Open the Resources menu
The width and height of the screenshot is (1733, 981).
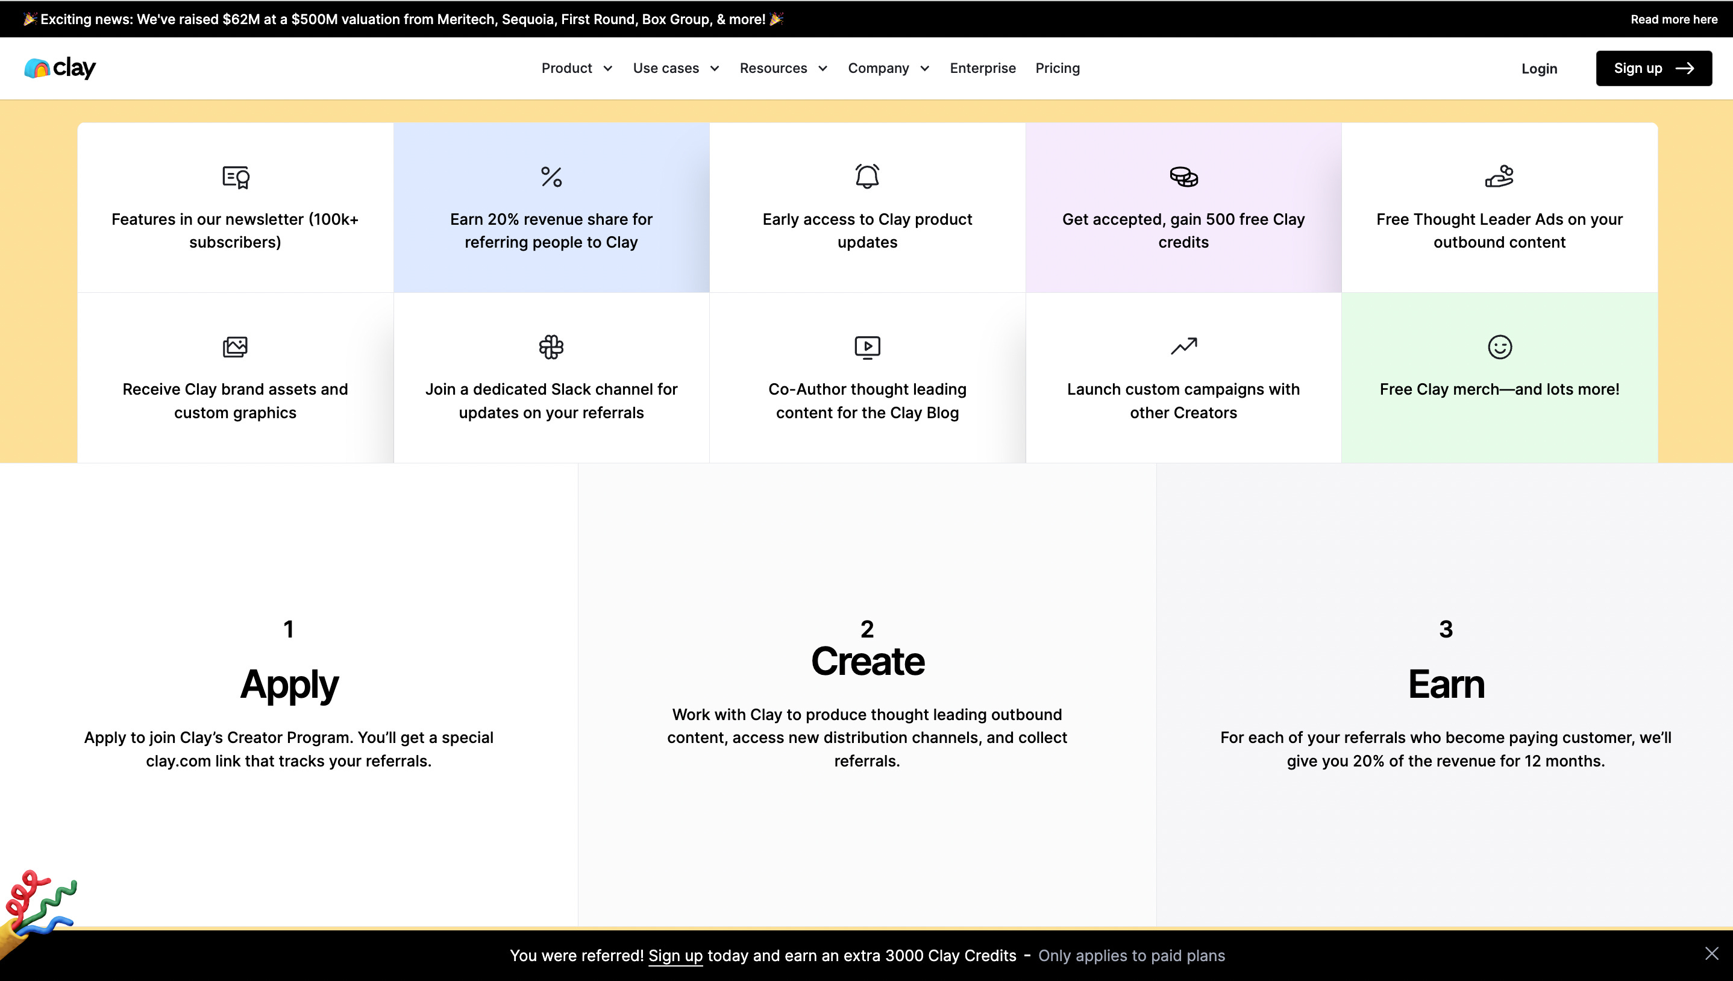pyautogui.click(x=783, y=68)
